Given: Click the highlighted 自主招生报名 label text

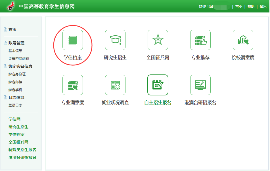Looking at the screenshot, I should (x=158, y=102).
